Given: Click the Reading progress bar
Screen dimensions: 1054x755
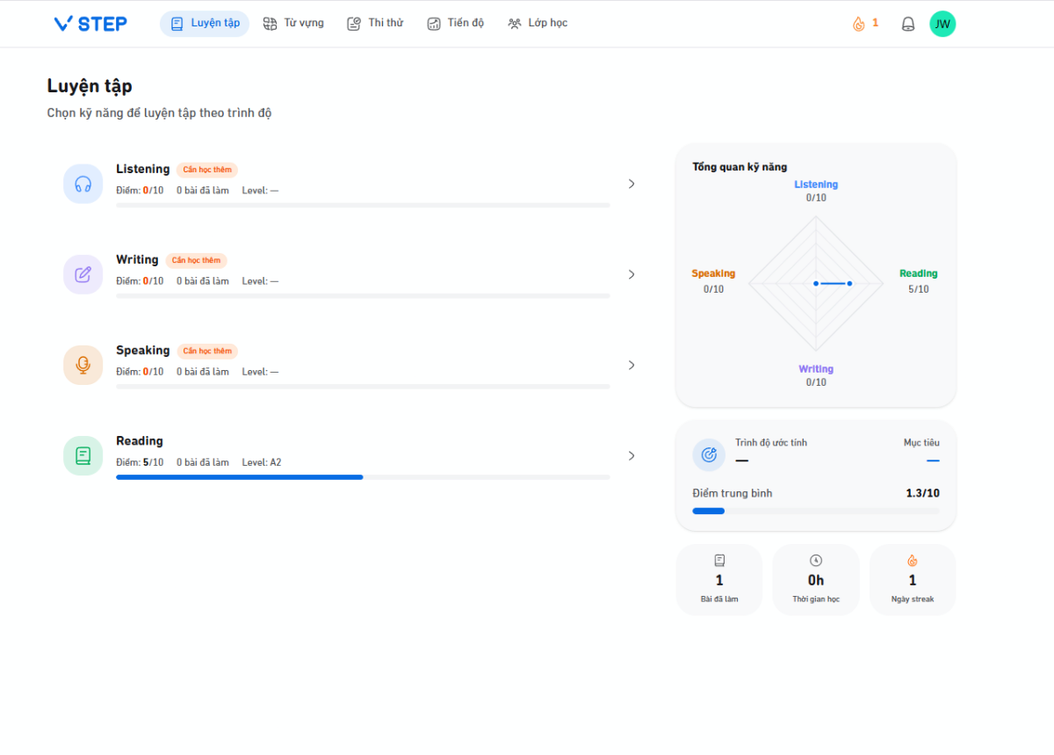Looking at the screenshot, I should click(x=363, y=477).
